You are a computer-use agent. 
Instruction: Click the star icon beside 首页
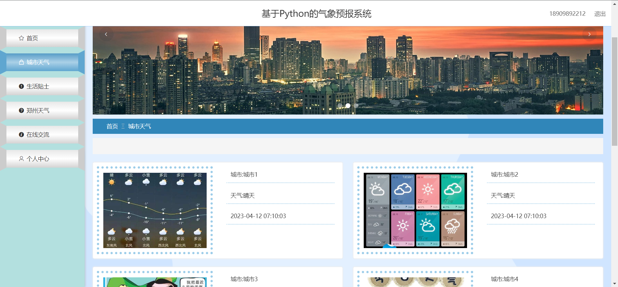coord(21,38)
